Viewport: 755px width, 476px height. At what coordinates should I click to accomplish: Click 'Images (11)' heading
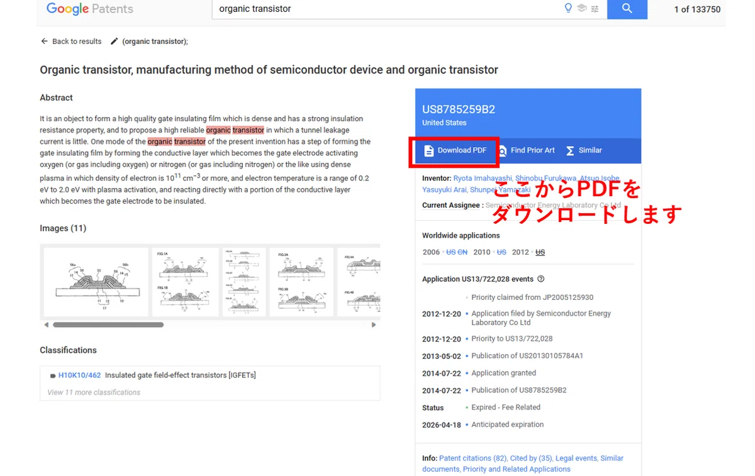[63, 228]
